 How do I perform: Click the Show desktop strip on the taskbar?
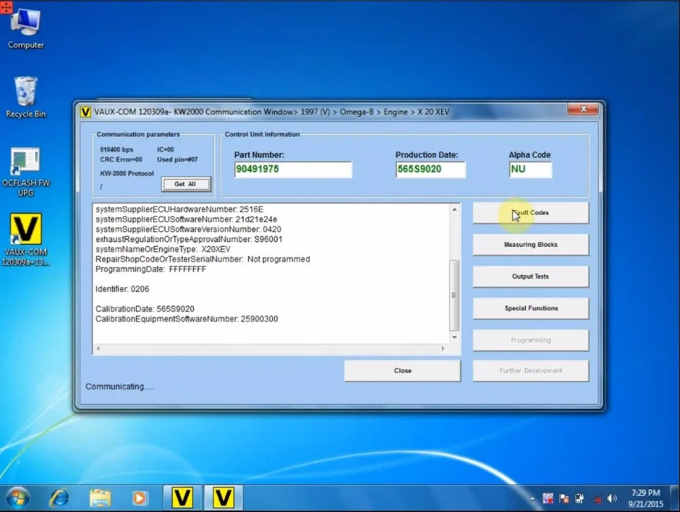point(675,498)
